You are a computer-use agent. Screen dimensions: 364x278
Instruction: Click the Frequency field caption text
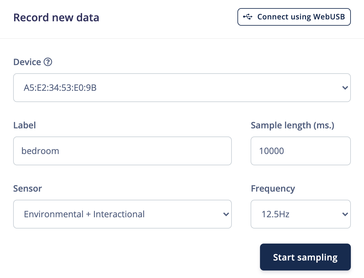[273, 189]
